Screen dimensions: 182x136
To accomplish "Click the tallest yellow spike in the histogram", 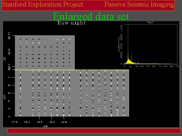I will coord(128,42).
